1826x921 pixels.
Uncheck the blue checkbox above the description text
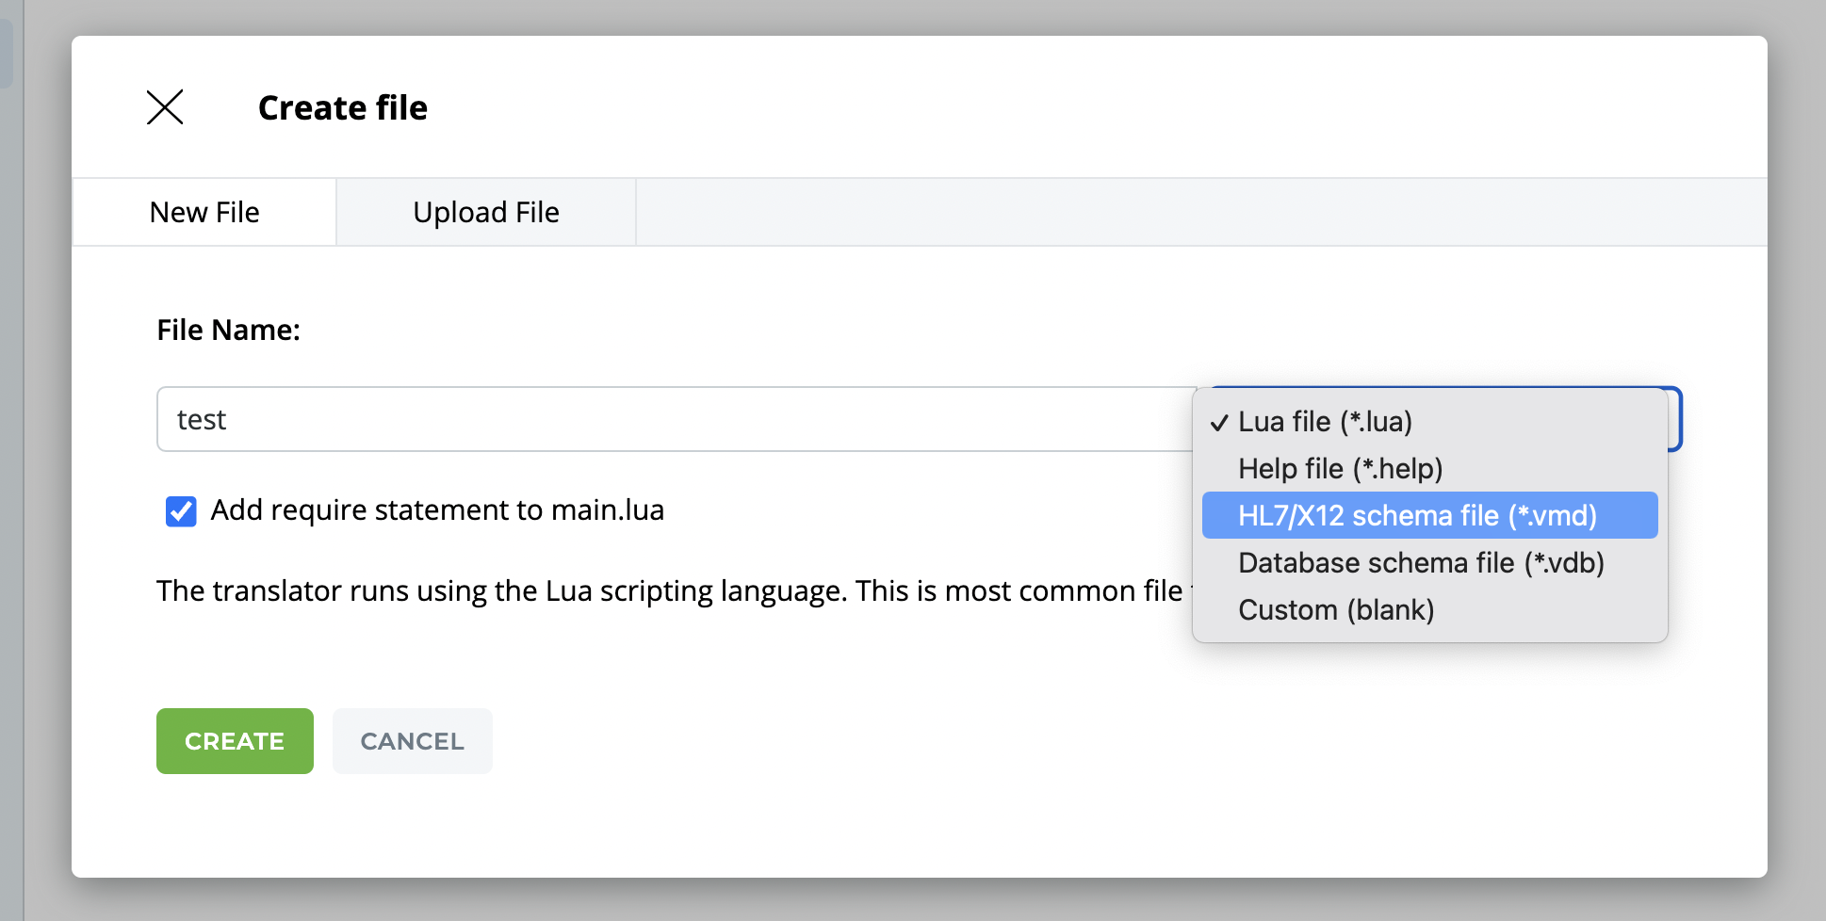pos(180,510)
